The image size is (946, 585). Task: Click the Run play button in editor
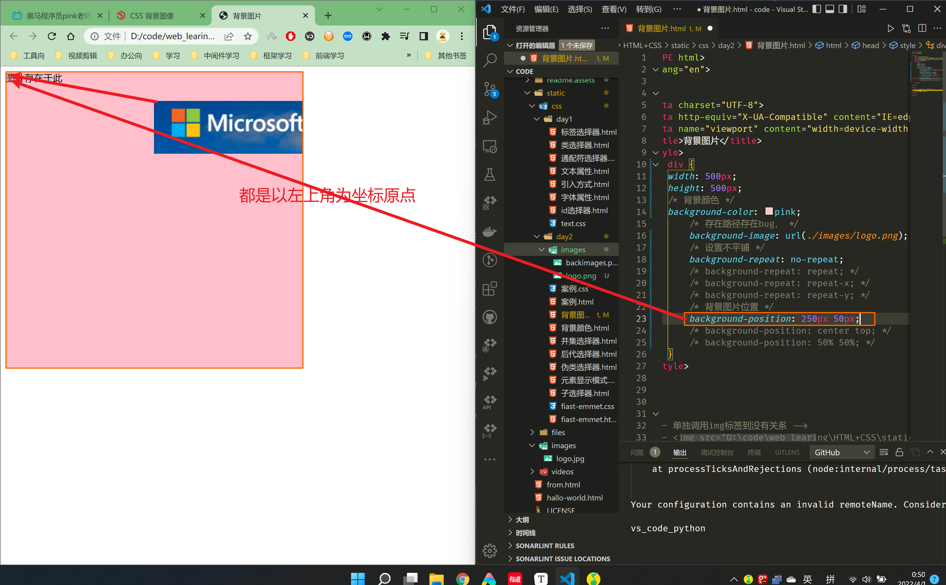point(890,28)
